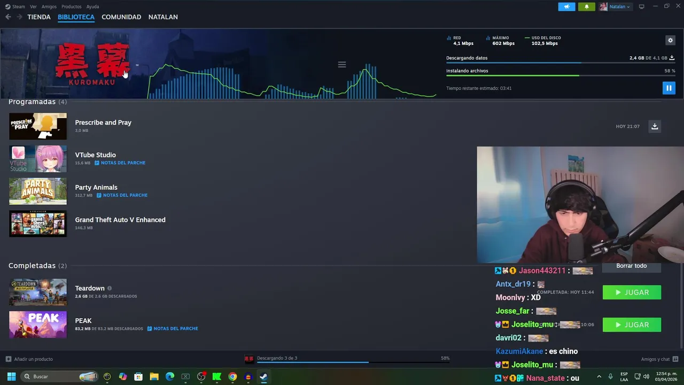Image resolution: width=684 pixels, height=385 pixels.
Task: Open Steam icon in the taskbar
Action: [x=263, y=376]
